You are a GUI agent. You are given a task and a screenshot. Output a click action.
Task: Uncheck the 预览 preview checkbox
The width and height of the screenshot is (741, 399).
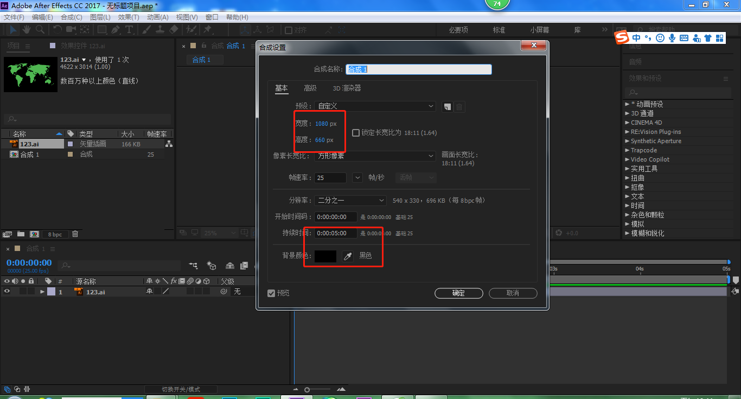tap(271, 293)
